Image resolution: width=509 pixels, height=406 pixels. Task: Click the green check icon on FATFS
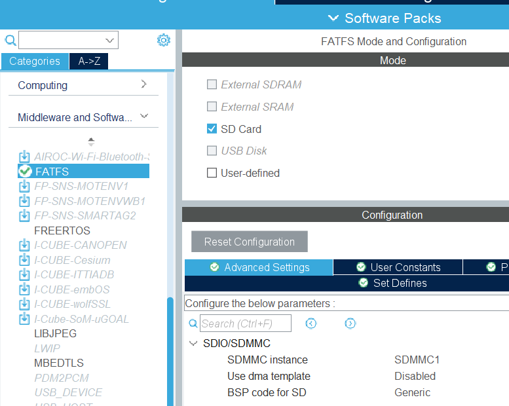coord(25,172)
